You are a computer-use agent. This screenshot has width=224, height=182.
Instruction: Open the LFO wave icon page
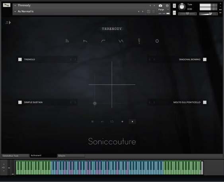coord(121,41)
